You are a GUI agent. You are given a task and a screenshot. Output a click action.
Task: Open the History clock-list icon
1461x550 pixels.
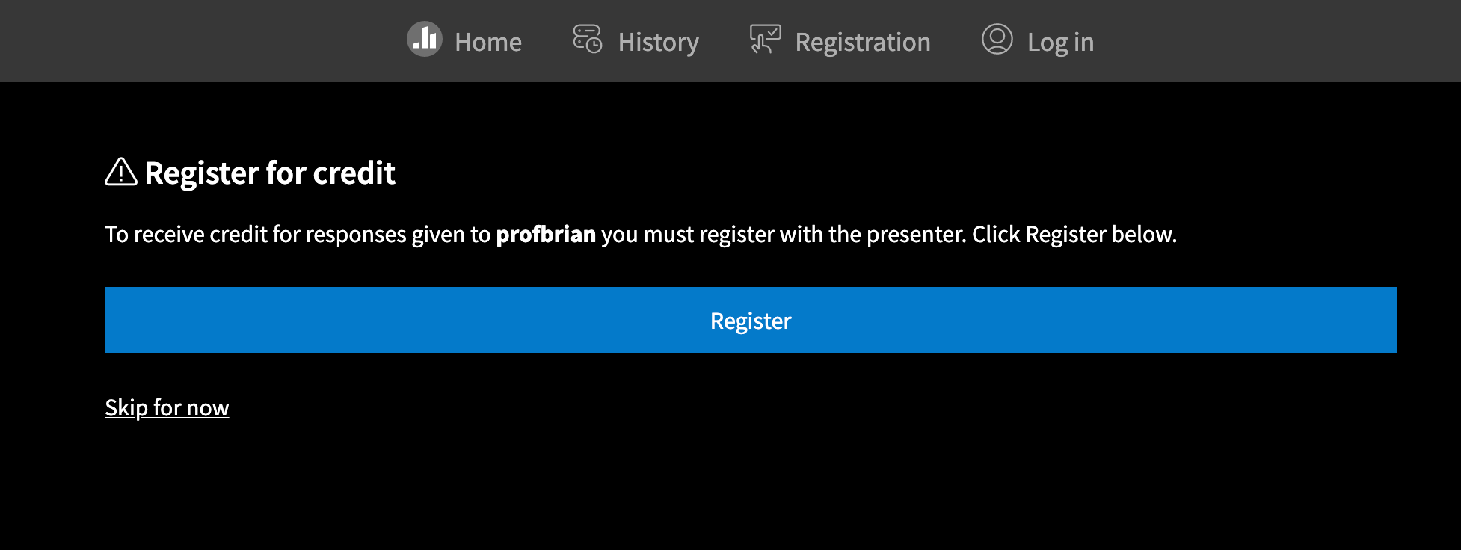588,39
